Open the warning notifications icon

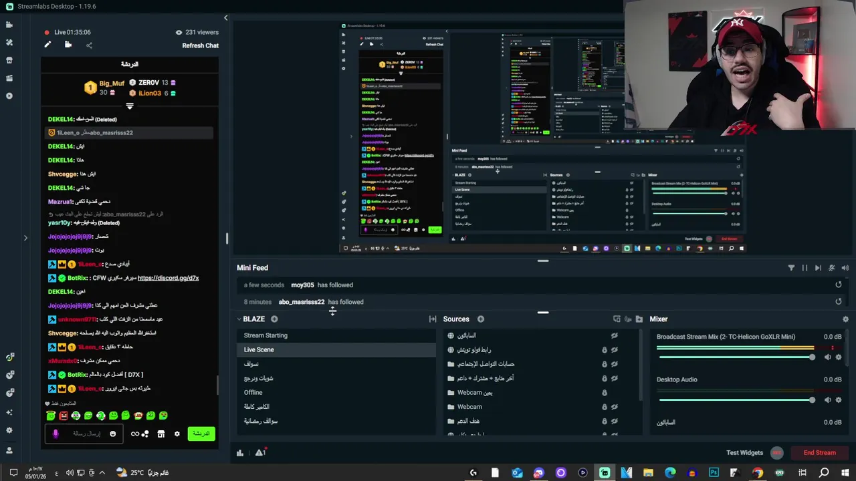click(x=260, y=453)
